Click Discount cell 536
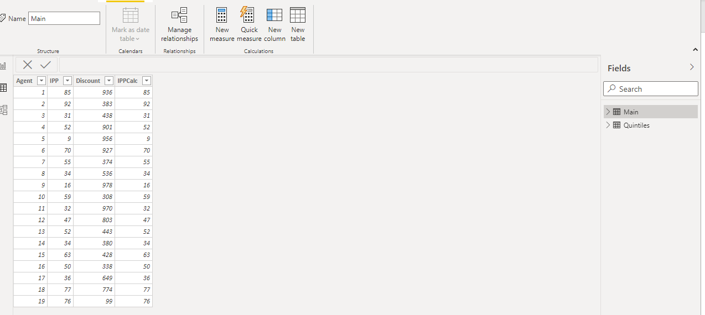The height and width of the screenshot is (315, 705). (94, 174)
